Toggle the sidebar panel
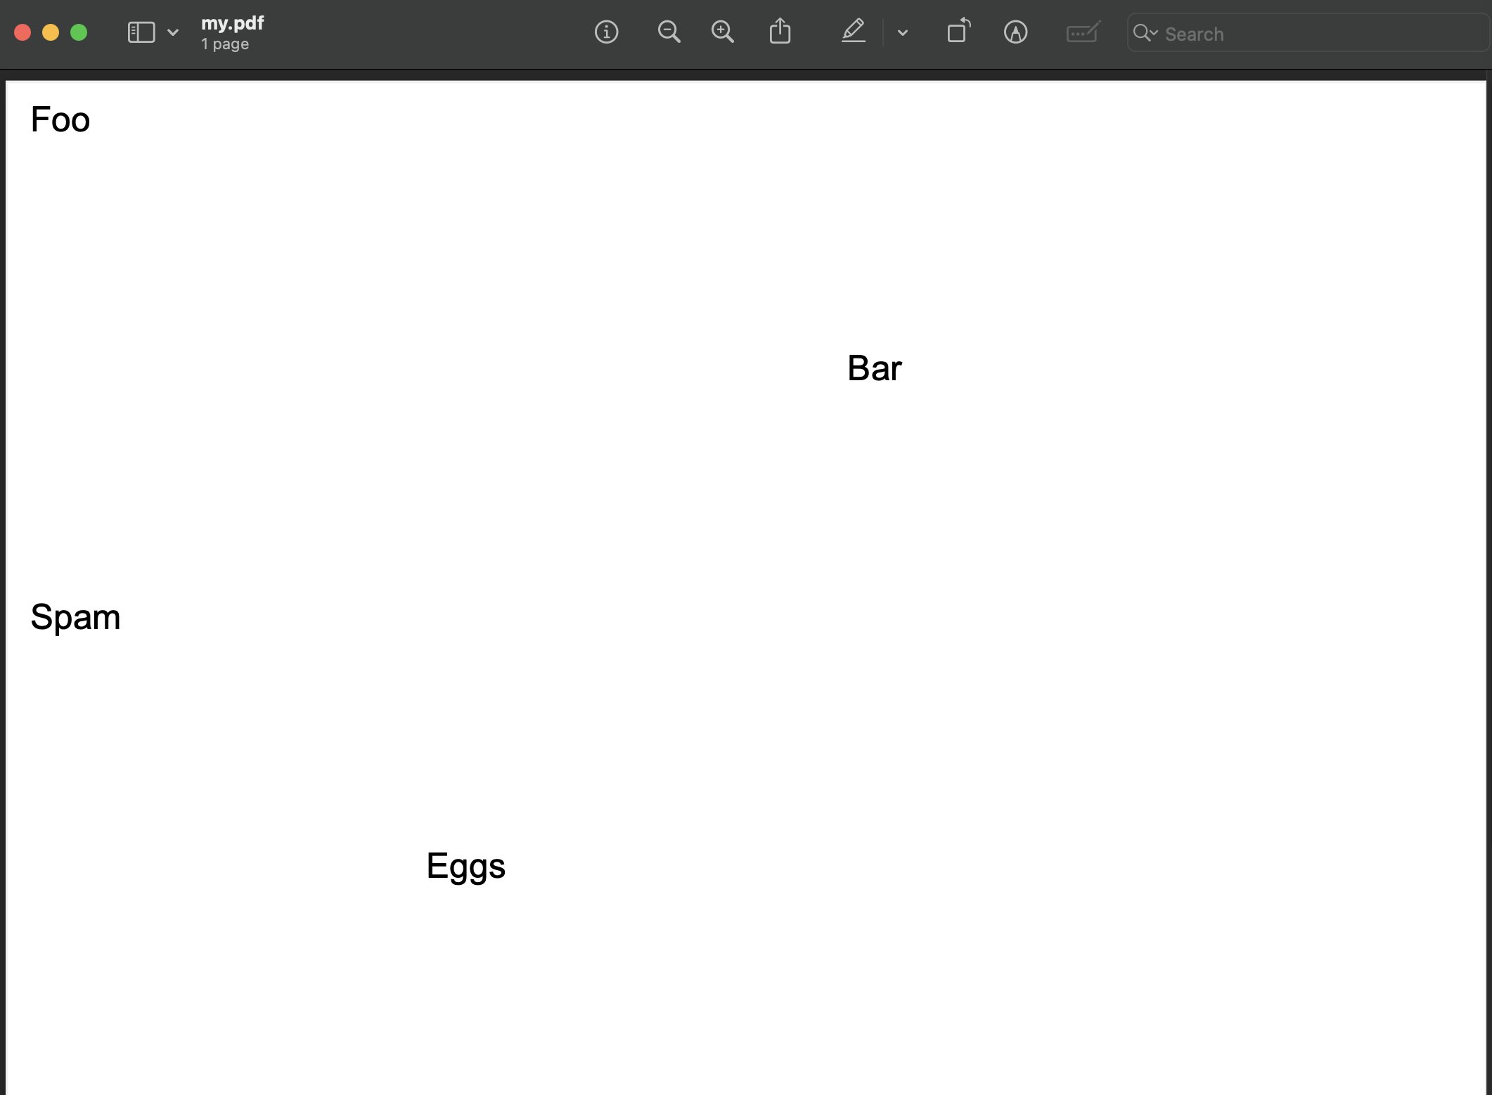The width and height of the screenshot is (1492, 1095). (141, 32)
